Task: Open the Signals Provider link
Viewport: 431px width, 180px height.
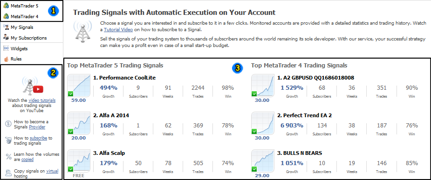Action: click(37, 127)
